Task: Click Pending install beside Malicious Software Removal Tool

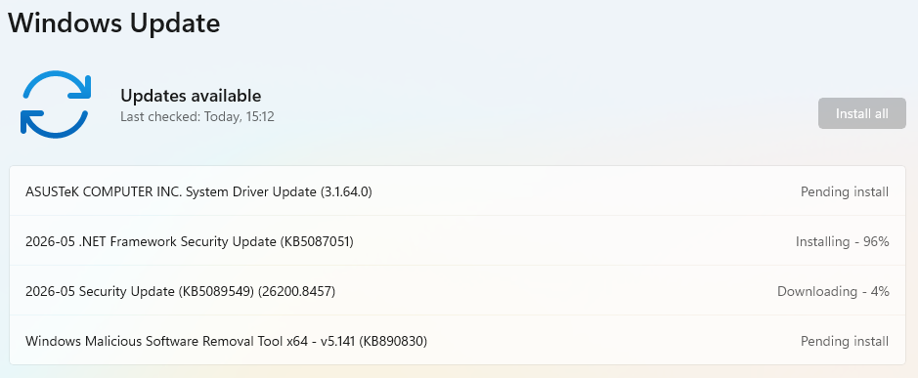Action: (845, 341)
